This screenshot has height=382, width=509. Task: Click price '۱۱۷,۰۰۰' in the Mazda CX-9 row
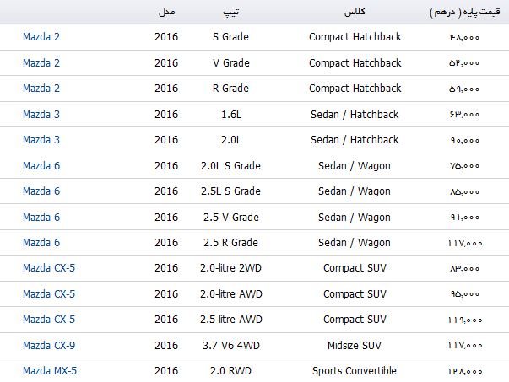(465, 346)
